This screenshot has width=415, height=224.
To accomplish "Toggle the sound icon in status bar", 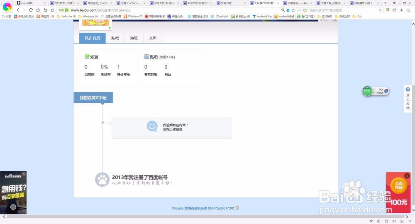I will (394, 221).
